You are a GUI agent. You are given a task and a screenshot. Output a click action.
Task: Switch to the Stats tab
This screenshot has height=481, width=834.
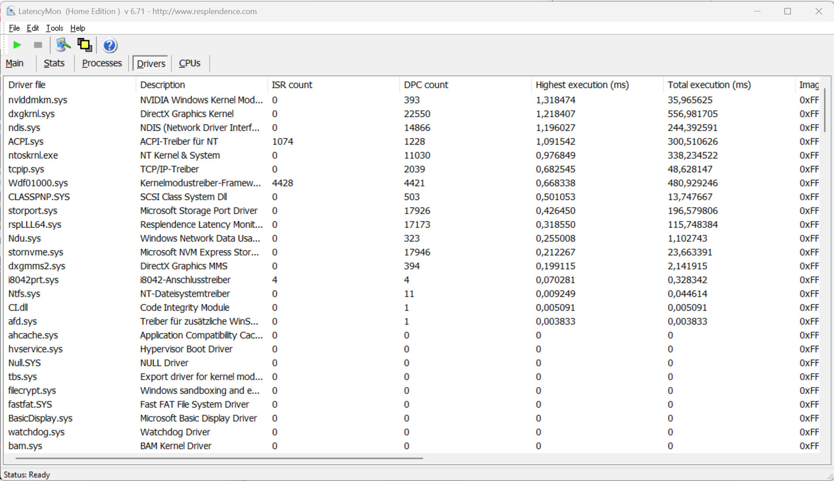click(54, 63)
